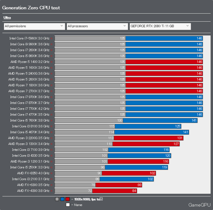Click the red legend swatch
The height and width of the screenshot is (210, 213).
coord(68,199)
